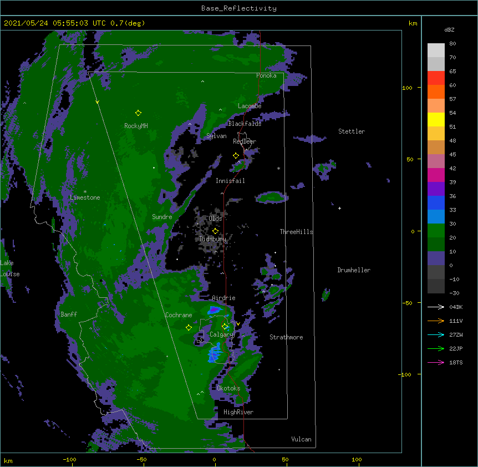Click the Vulcan label
The image size is (478, 467).
(x=301, y=439)
